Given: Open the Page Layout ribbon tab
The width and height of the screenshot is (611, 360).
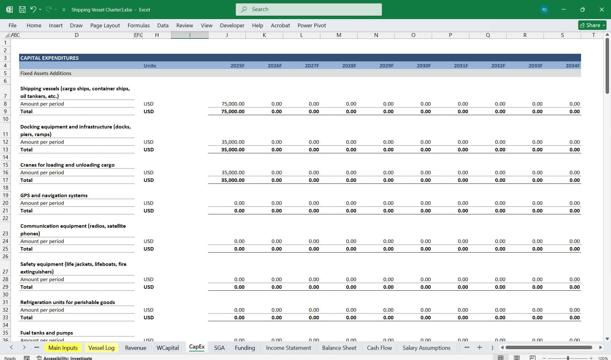Looking at the screenshot, I should tap(105, 25).
